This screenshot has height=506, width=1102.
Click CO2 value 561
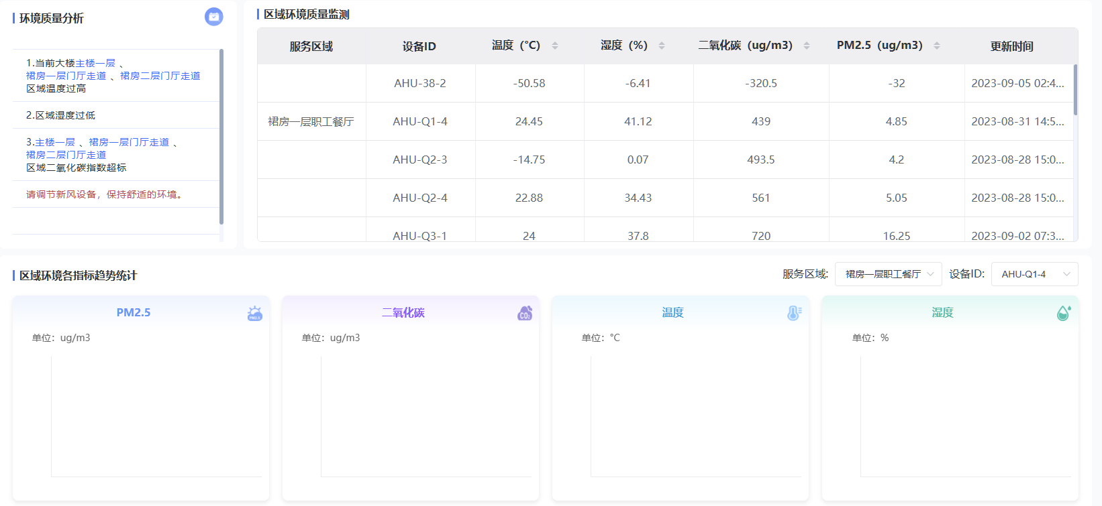(761, 198)
